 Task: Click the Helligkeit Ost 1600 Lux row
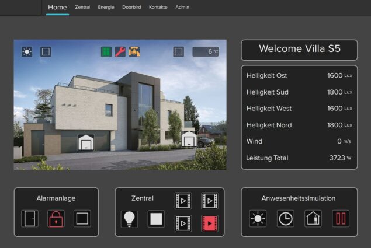click(299, 75)
